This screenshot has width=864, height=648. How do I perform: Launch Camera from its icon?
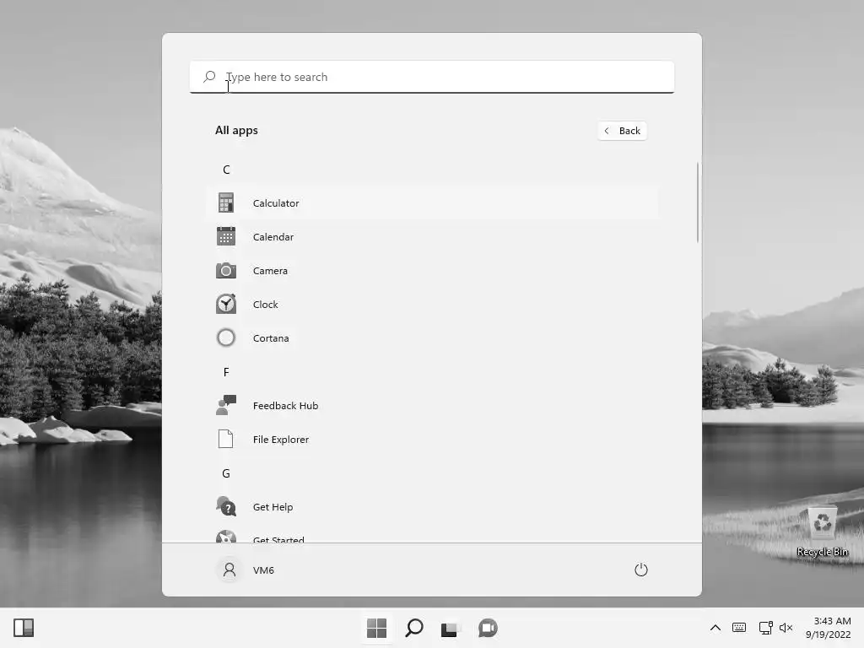[x=226, y=271]
